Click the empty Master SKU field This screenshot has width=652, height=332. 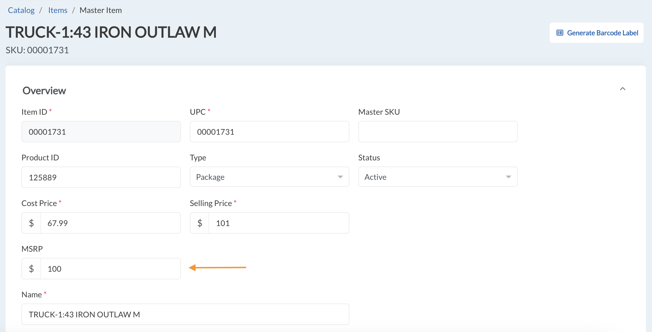tap(438, 132)
